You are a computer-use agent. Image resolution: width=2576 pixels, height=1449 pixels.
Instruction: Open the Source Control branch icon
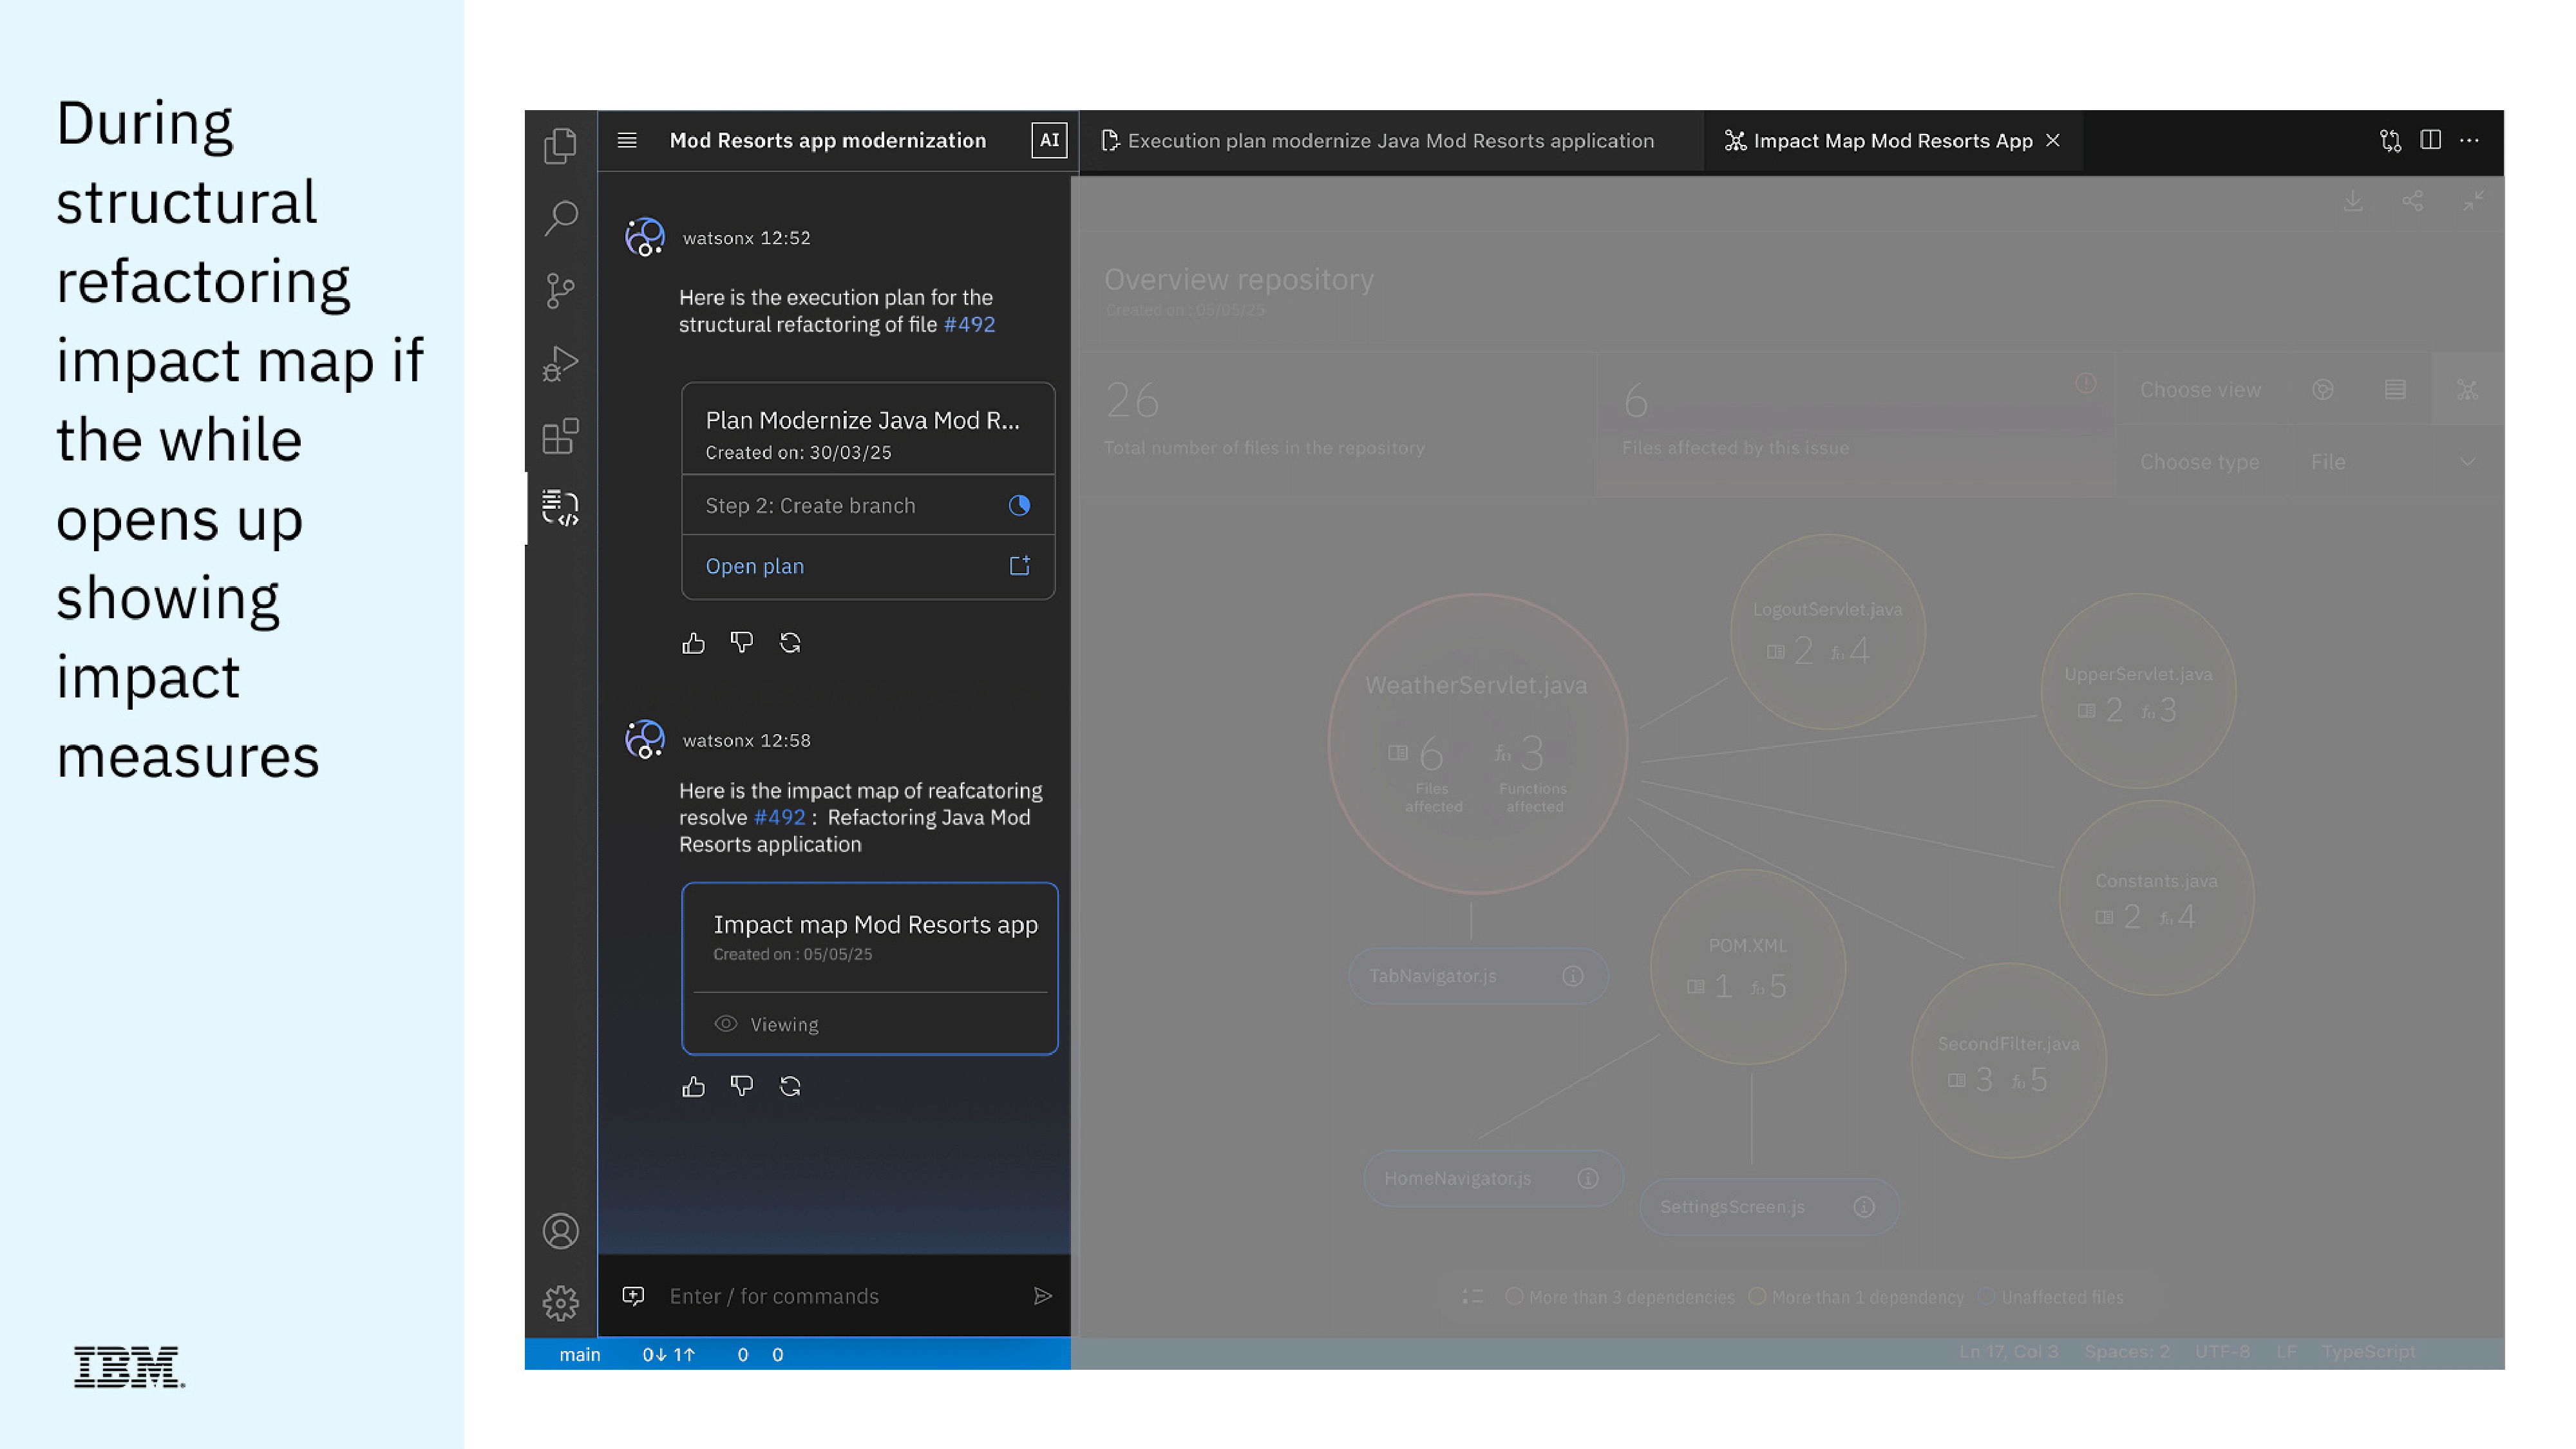pyautogui.click(x=560, y=291)
